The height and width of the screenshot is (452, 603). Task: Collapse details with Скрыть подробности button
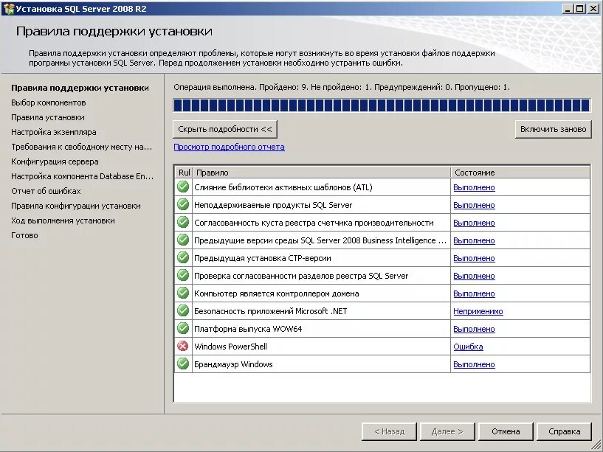pyautogui.click(x=225, y=129)
